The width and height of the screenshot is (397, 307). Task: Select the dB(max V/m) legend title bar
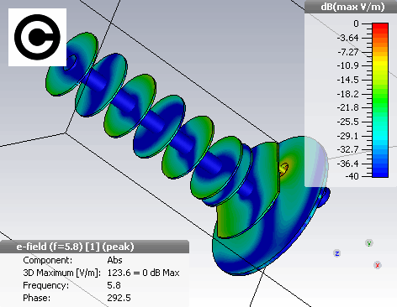(351, 7)
